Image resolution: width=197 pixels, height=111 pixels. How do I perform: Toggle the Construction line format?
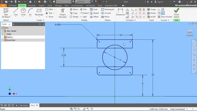[x=159, y=10]
